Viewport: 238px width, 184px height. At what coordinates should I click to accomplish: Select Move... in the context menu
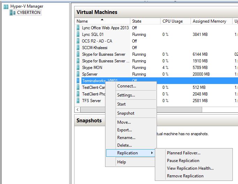[124, 122]
